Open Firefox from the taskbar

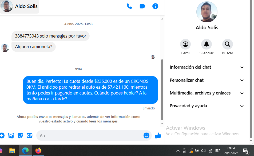[x=38, y=151]
